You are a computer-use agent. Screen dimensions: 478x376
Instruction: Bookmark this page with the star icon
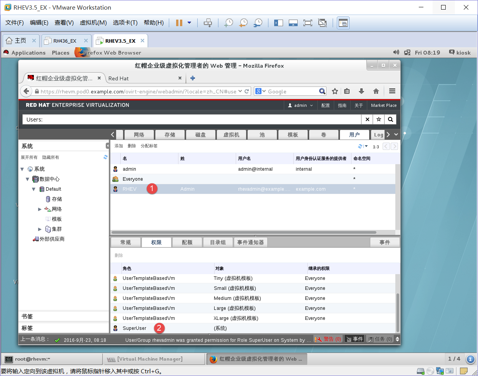335,91
